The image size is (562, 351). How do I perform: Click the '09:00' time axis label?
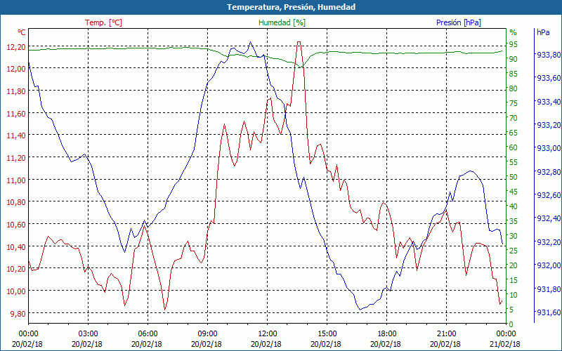tap(207, 334)
